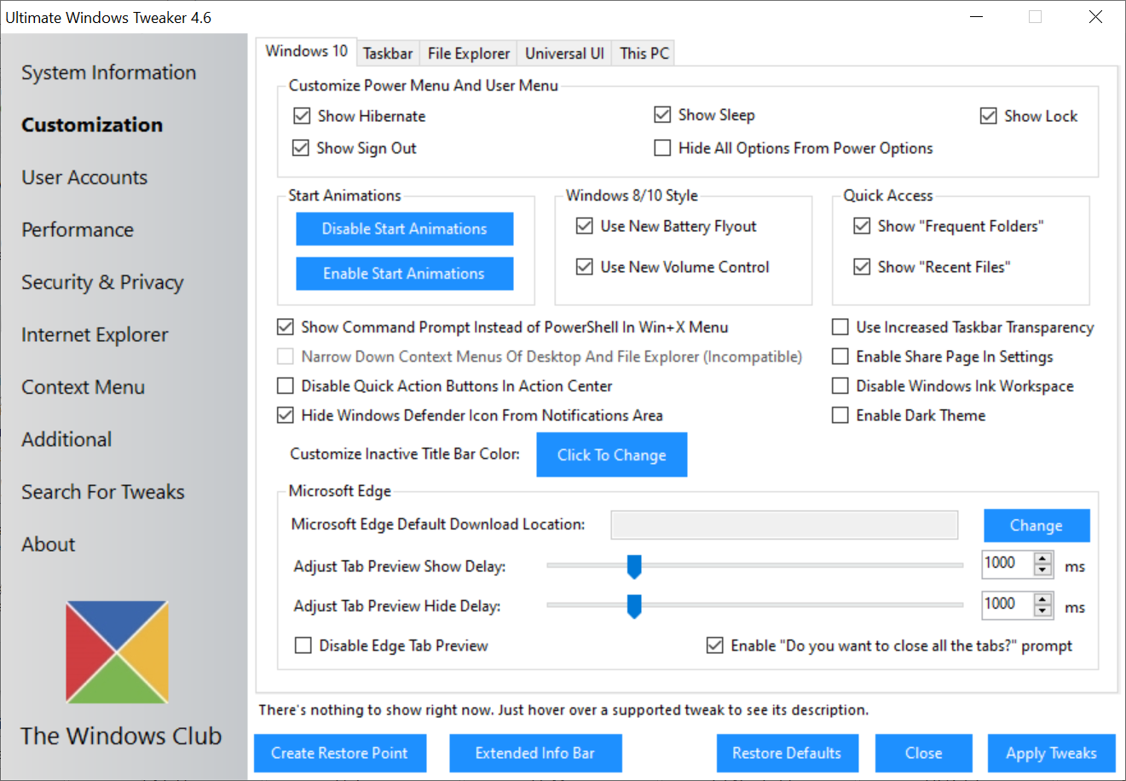Viewport: 1126px width, 781px height.
Task: Toggle Show Hibernate checkbox
Action: pos(302,116)
